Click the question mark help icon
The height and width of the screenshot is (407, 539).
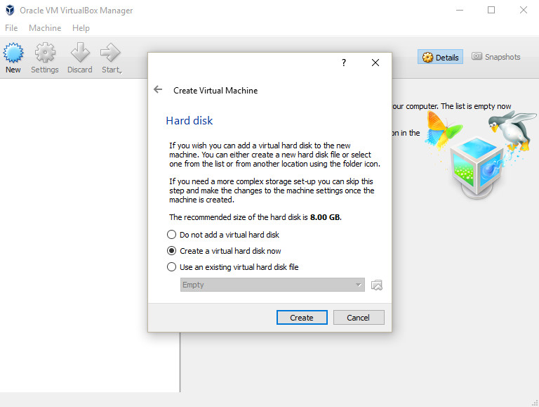coord(344,63)
